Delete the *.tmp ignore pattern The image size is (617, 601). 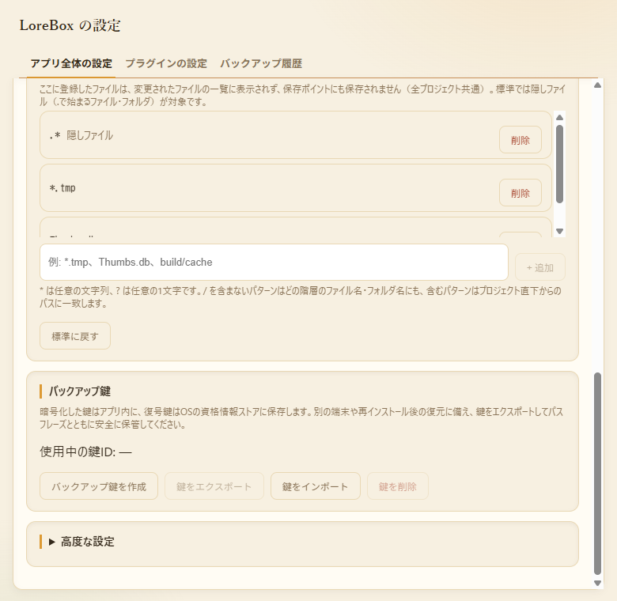(x=520, y=193)
